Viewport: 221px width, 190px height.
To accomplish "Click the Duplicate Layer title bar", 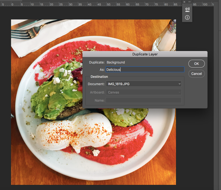I will [x=145, y=54].
